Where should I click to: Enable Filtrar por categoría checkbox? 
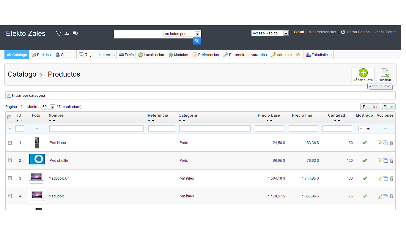point(9,96)
